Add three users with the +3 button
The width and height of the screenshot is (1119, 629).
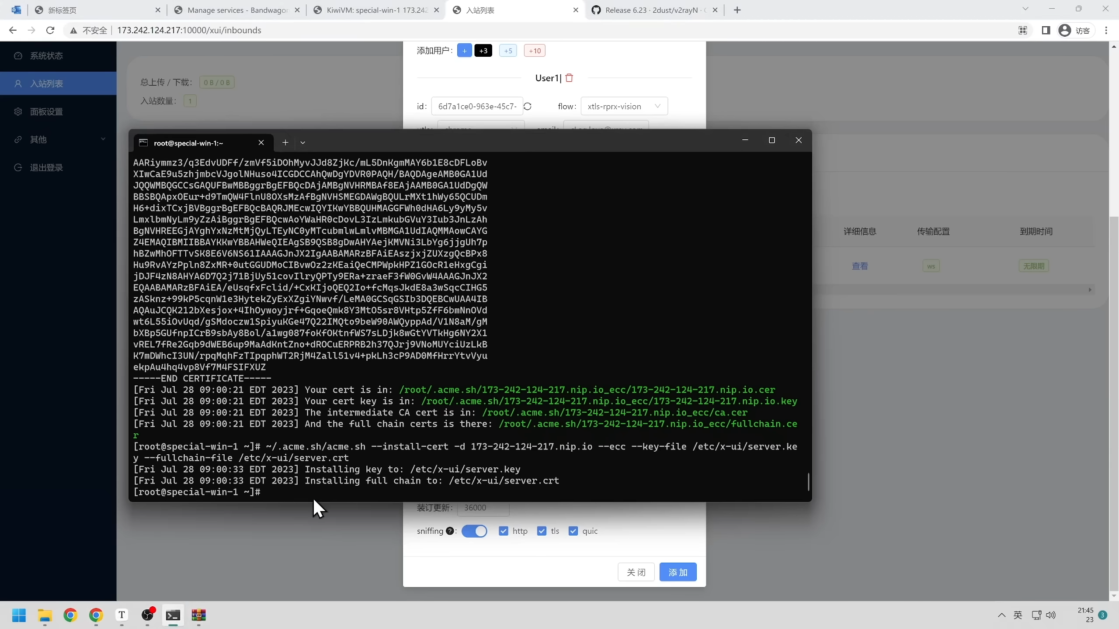[x=483, y=51]
